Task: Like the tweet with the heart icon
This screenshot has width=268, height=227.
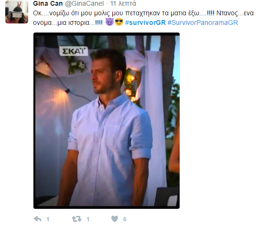Action: (115, 219)
